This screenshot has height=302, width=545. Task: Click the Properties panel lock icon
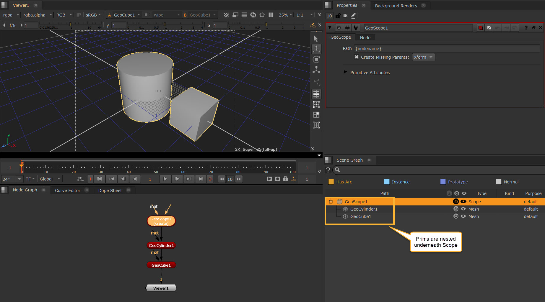pos(338,16)
